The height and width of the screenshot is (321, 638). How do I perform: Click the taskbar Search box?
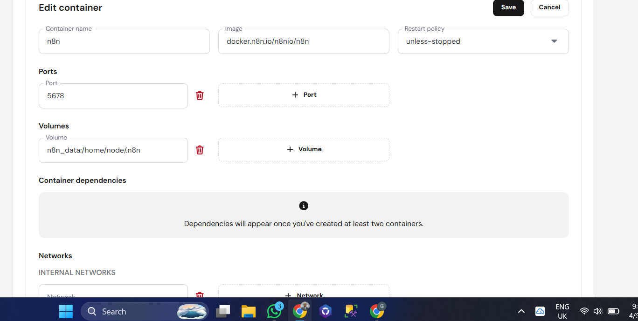[x=145, y=311]
